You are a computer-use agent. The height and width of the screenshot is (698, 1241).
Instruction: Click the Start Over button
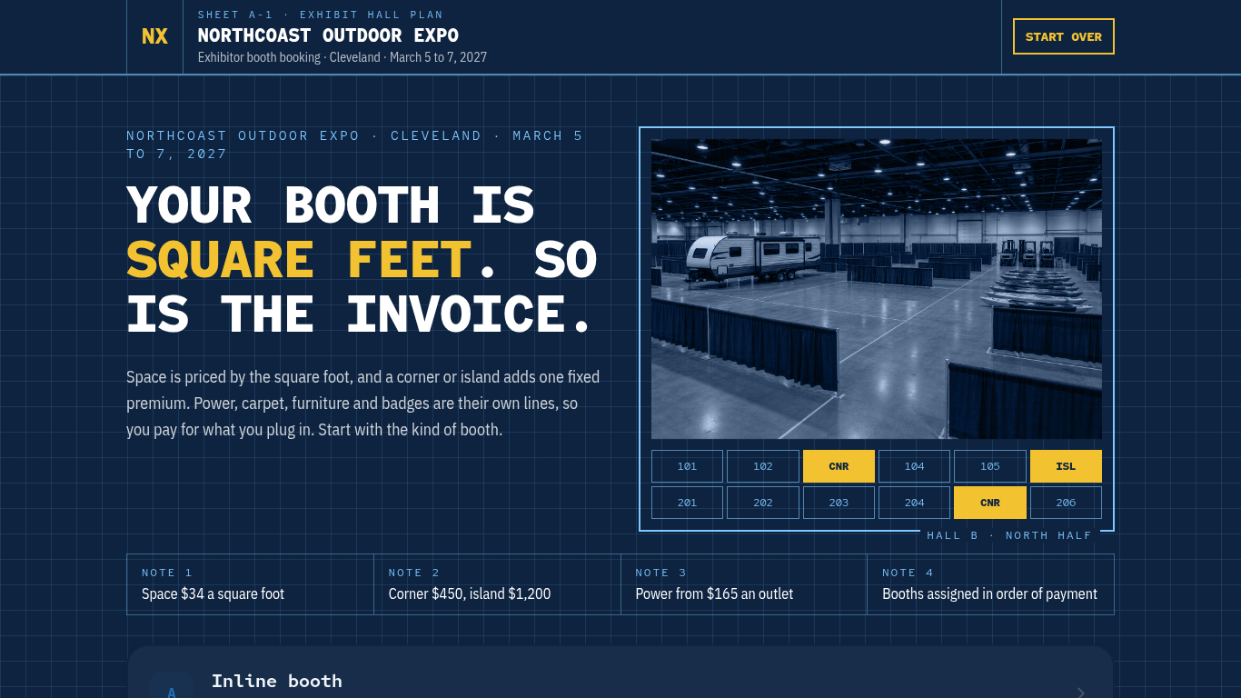[x=1063, y=36]
